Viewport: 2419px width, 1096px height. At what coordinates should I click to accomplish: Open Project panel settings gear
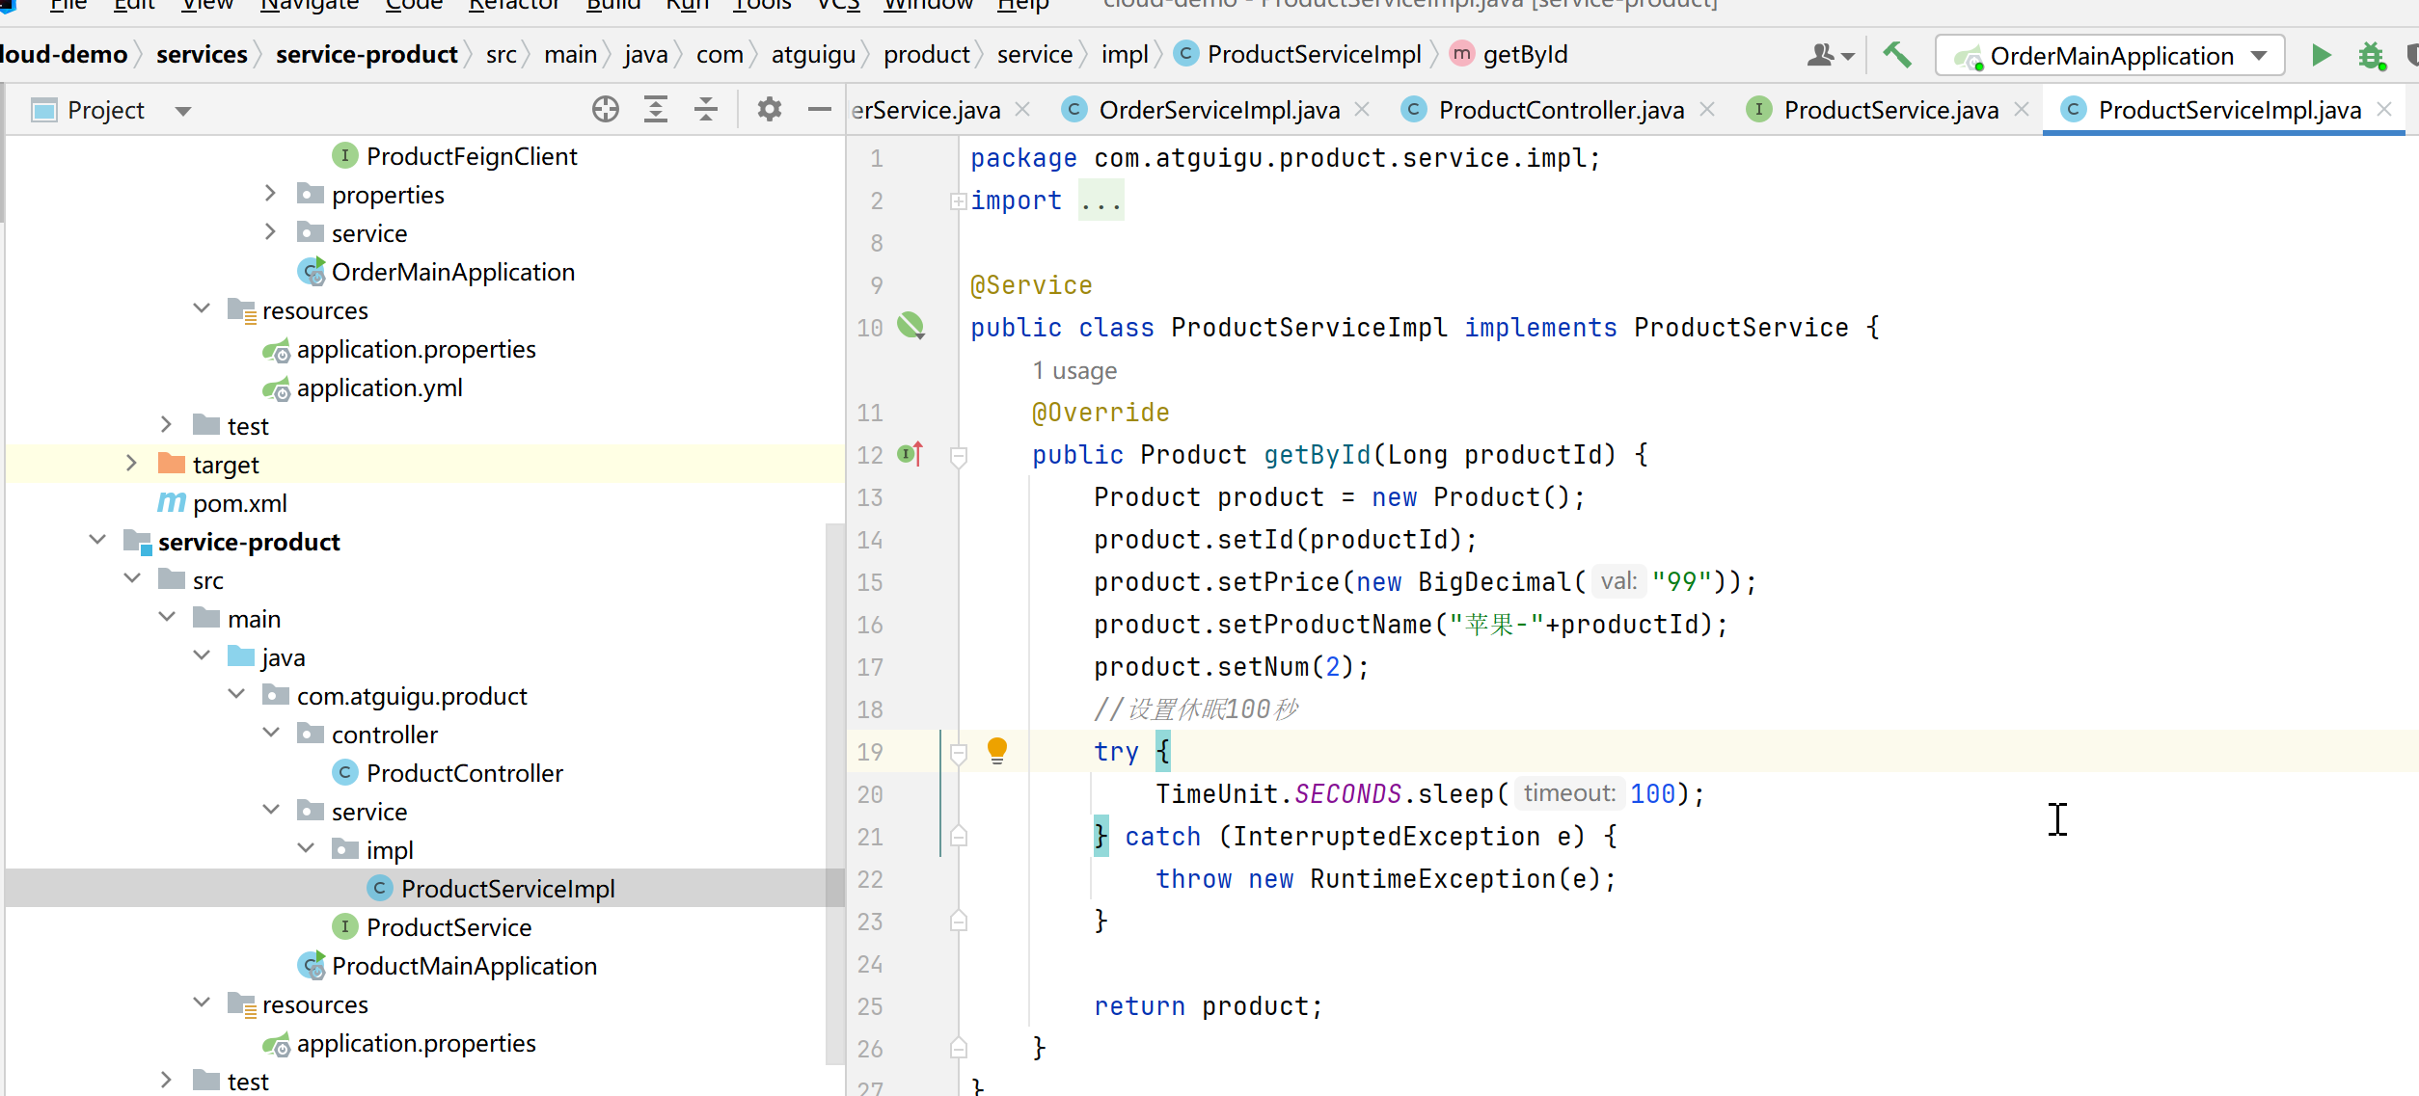tap(769, 110)
